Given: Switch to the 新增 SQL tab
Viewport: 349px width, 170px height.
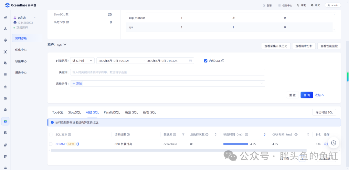Looking at the screenshot, I should tap(149, 113).
